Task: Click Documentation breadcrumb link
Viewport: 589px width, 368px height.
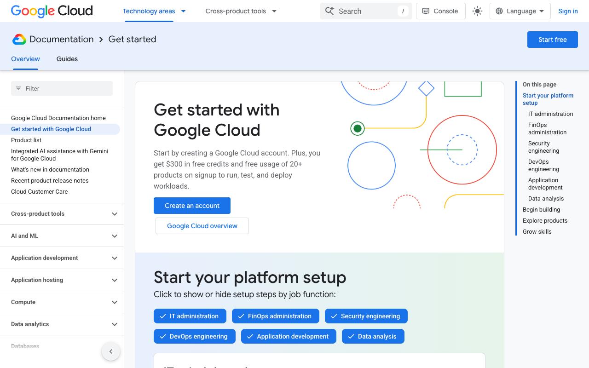Action: click(x=62, y=40)
